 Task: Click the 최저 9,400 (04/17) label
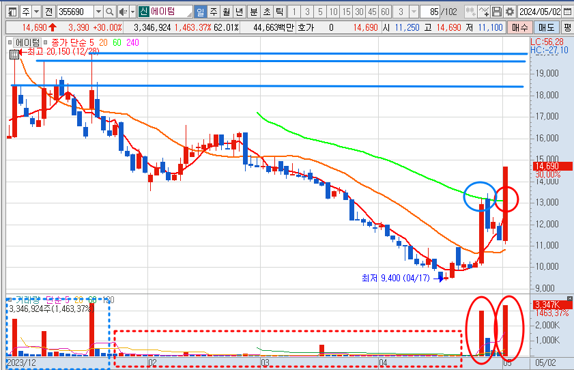click(395, 278)
